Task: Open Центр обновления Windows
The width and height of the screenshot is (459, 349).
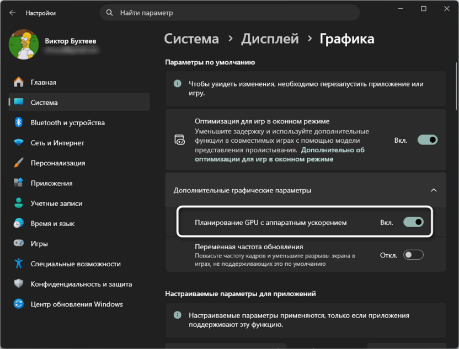Action: [79, 304]
